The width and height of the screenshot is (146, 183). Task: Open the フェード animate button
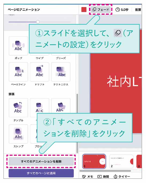coord(101,9)
